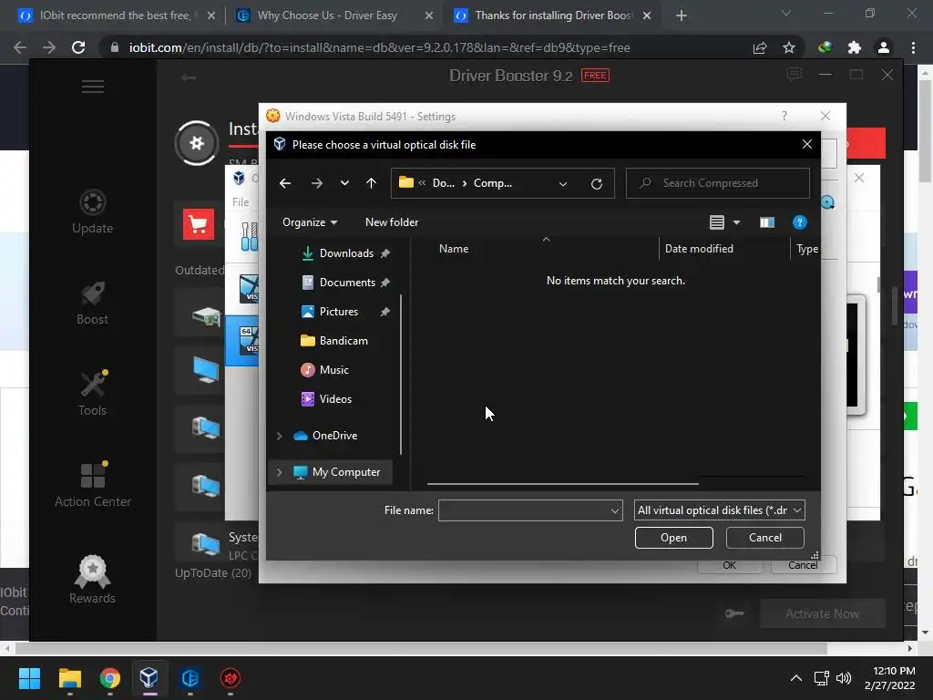
Task: Open Chrome profile avatar
Action: click(x=884, y=47)
